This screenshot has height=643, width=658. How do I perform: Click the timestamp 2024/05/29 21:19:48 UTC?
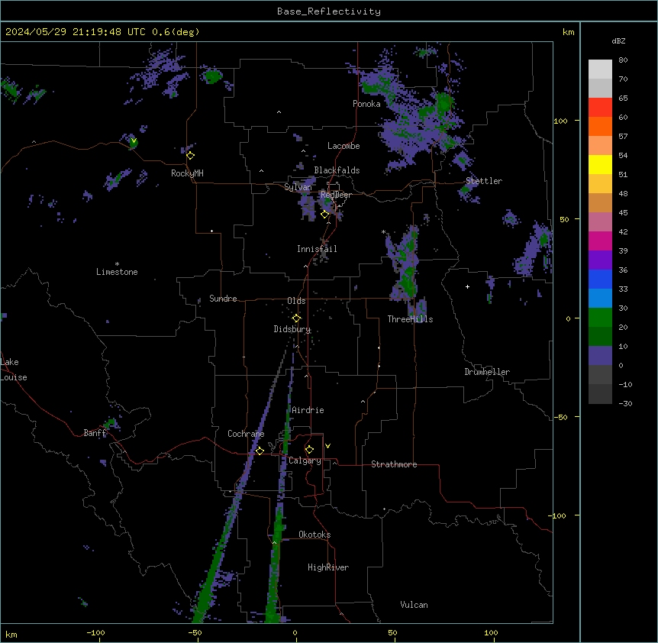click(75, 32)
